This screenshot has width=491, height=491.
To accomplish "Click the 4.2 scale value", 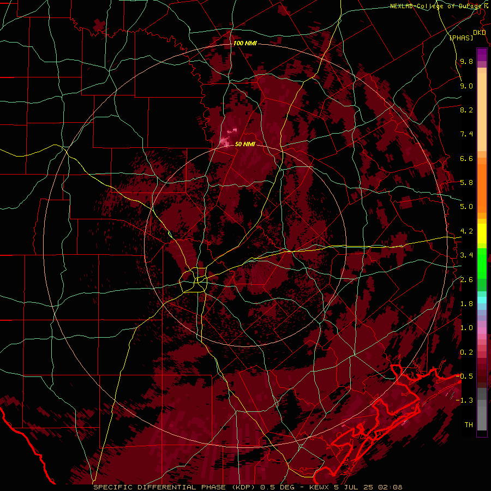I will coord(466,231).
